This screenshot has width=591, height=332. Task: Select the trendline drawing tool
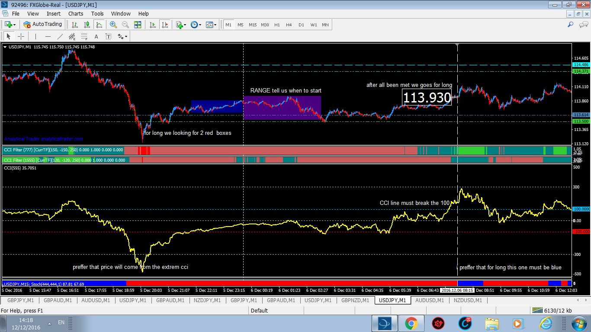click(60, 36)
